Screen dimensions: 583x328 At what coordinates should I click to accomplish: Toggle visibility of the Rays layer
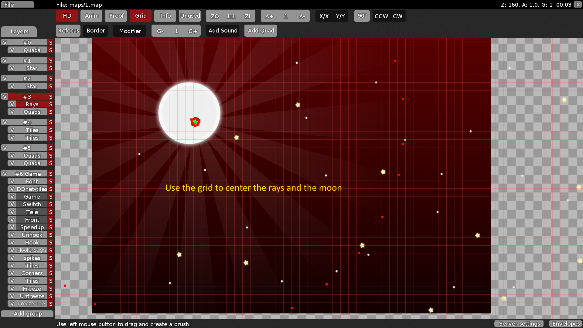tap(12, 104)
